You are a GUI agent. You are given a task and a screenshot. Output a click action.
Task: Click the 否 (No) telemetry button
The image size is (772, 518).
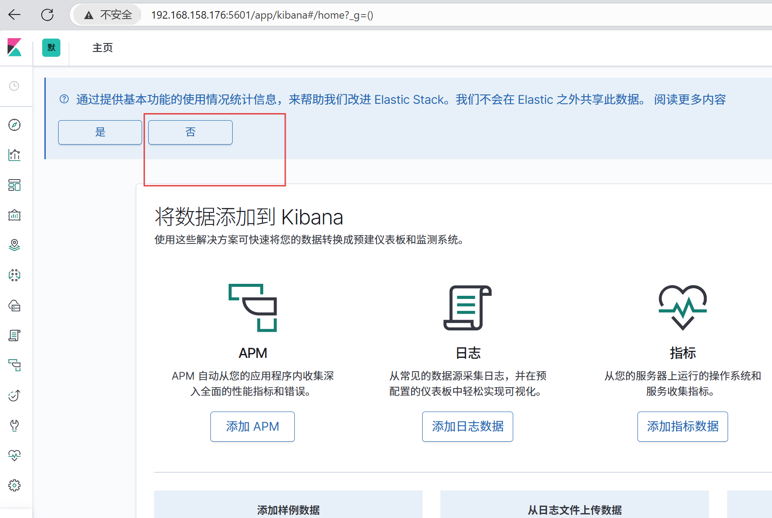pyautogui.click(x=190, y=132)
